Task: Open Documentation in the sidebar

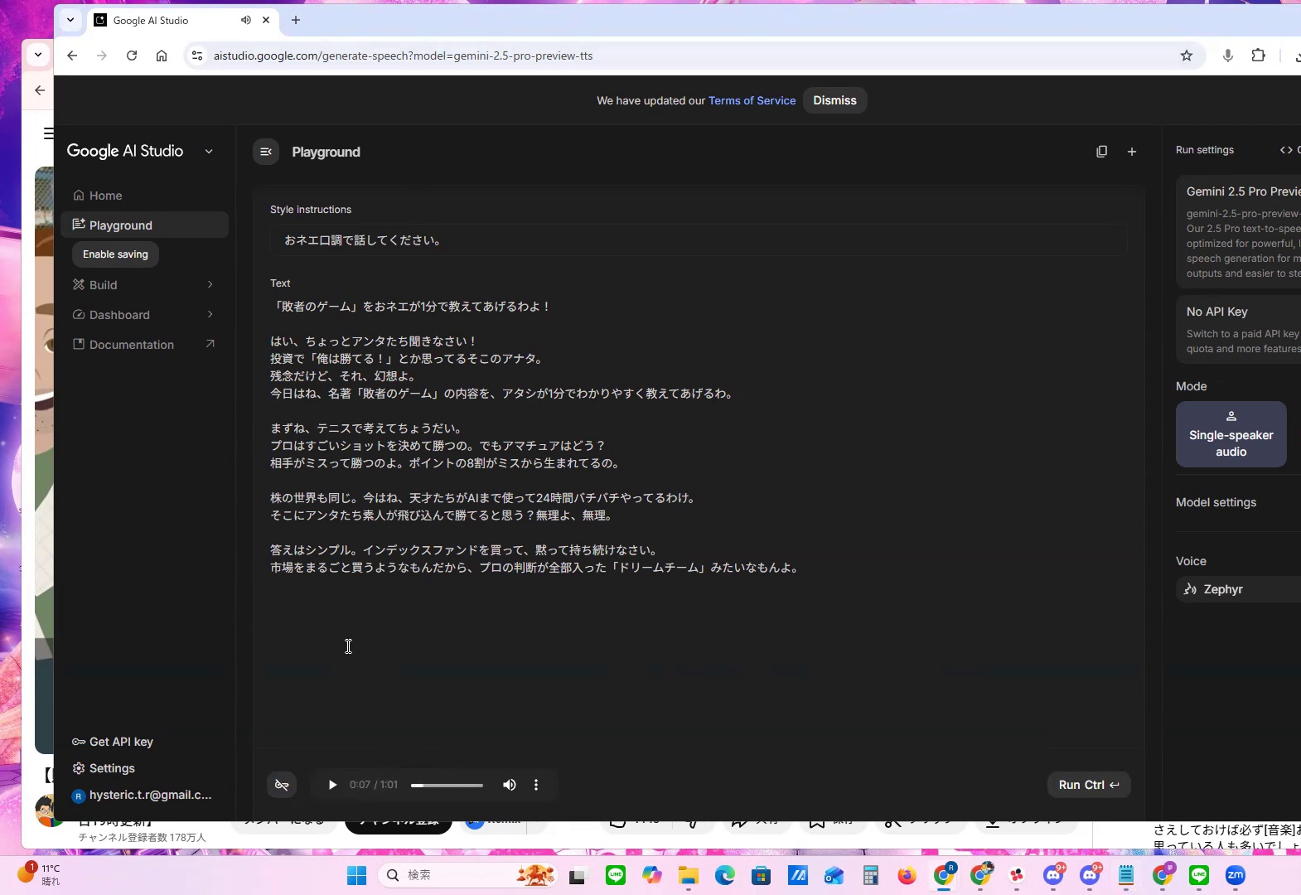Action: click(132, 345)
